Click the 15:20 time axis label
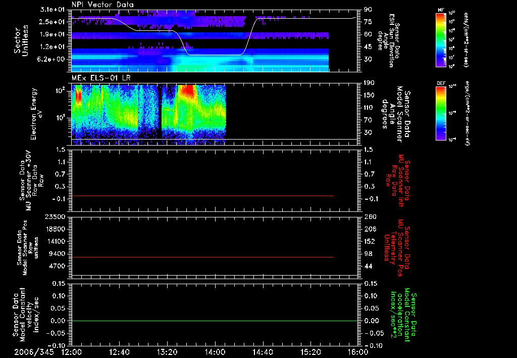517x358 pixels. [x=311, y=352]
